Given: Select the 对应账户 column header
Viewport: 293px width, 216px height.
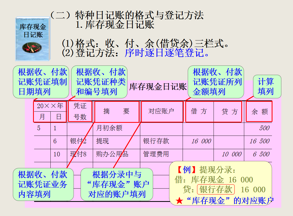Looking at the screenshot, I should pos(161,110).
